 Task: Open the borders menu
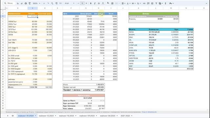coord(112,3)
